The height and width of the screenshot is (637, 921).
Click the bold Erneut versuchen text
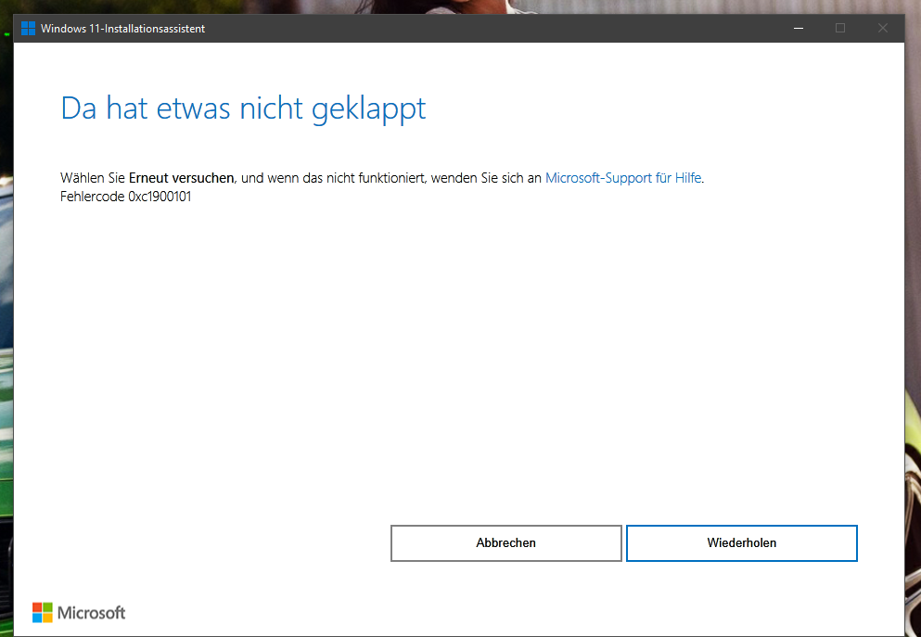click(182, 178)
